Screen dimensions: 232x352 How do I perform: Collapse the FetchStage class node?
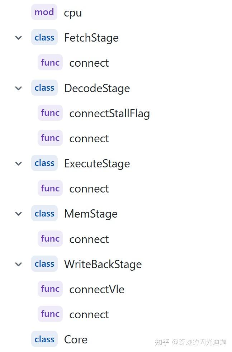click(18, 38)
